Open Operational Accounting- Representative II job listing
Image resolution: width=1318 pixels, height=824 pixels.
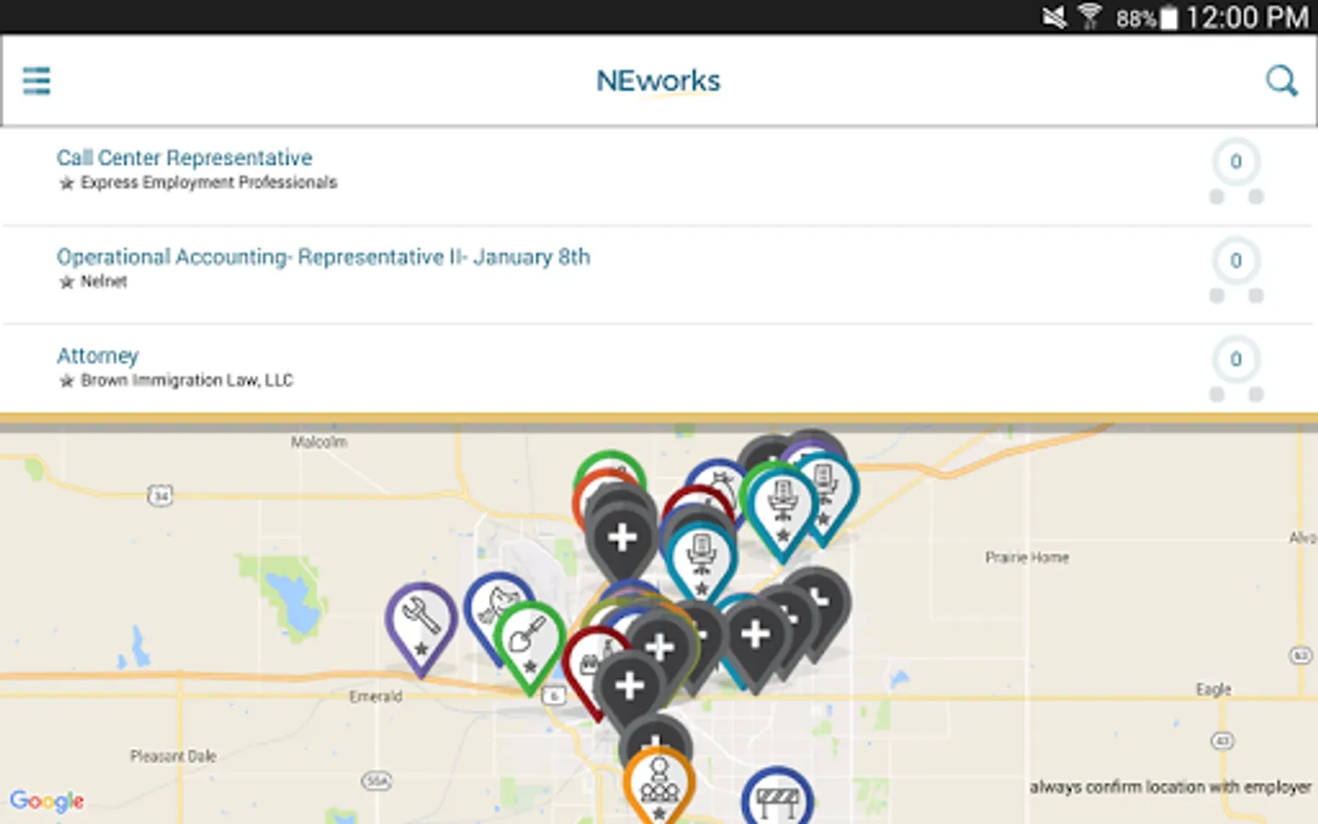[323, 256]
